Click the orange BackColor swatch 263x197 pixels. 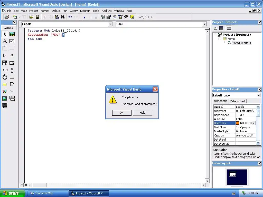(x=238, y=123)
